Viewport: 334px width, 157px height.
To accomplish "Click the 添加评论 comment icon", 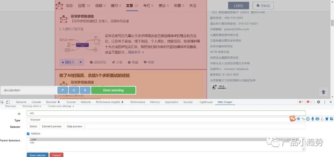I will point(91,62).
